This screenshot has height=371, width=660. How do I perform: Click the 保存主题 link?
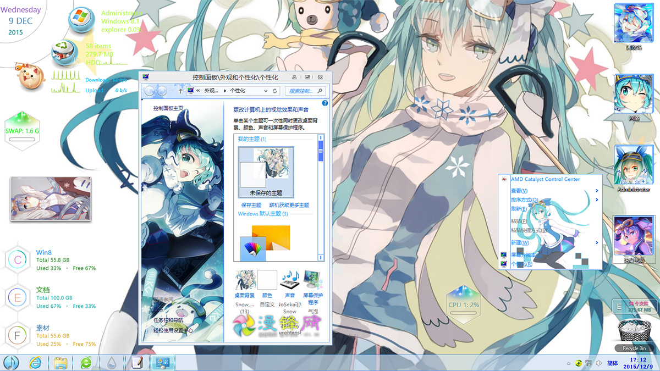click(251, 205)
